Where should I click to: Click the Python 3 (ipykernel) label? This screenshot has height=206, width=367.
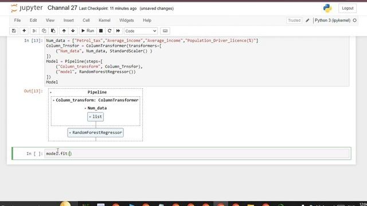[x=333, y=21]
